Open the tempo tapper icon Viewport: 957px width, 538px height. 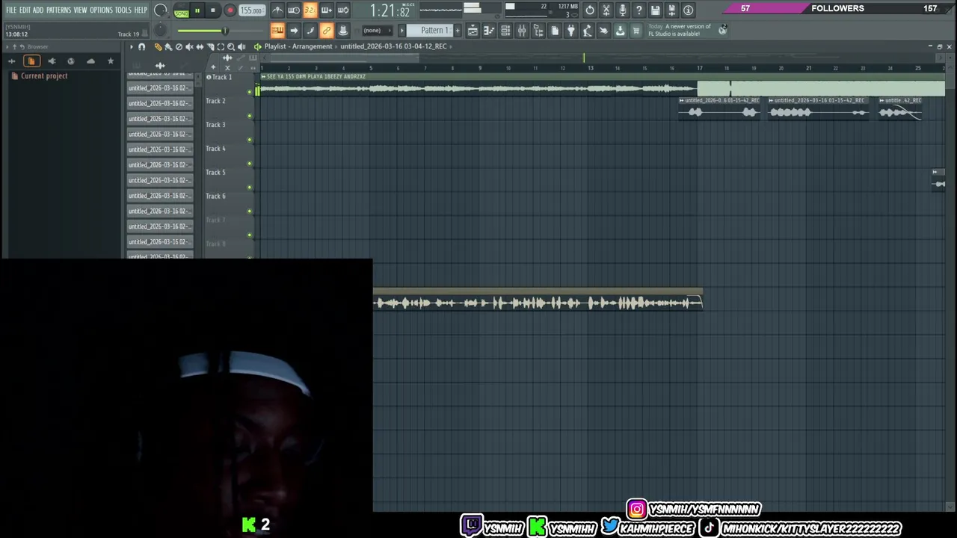pyautogui.click(x=588, y=31)
